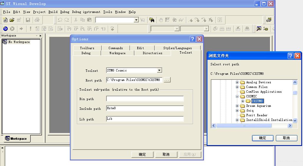The width and height of the screenshot is (303, 166).
Task: Click the Print toolbar icon
Action: [x=37, y=20]
